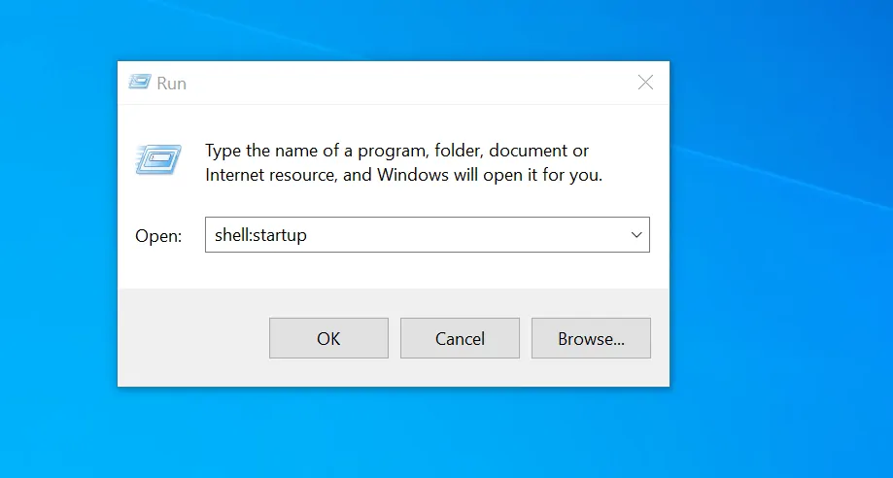The height and width of the screenshot is (478, 893).
Task: Click blue desktop background left of dialog
Action: [58, 243]
